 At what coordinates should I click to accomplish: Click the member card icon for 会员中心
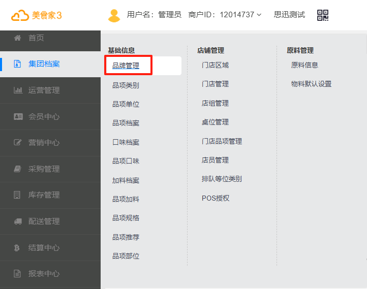[18, 117]
